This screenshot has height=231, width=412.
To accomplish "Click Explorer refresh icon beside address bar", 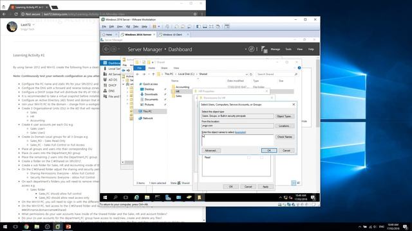I will click(251, 74).
